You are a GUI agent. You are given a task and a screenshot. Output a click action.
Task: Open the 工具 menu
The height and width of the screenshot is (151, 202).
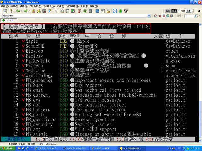click(x=84, y=6)
